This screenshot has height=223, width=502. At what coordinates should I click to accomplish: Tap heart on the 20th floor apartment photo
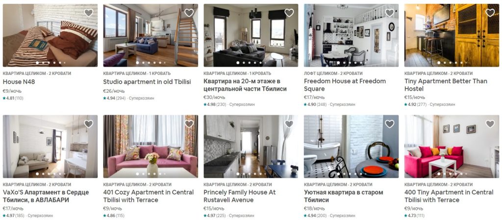point(289,13)
